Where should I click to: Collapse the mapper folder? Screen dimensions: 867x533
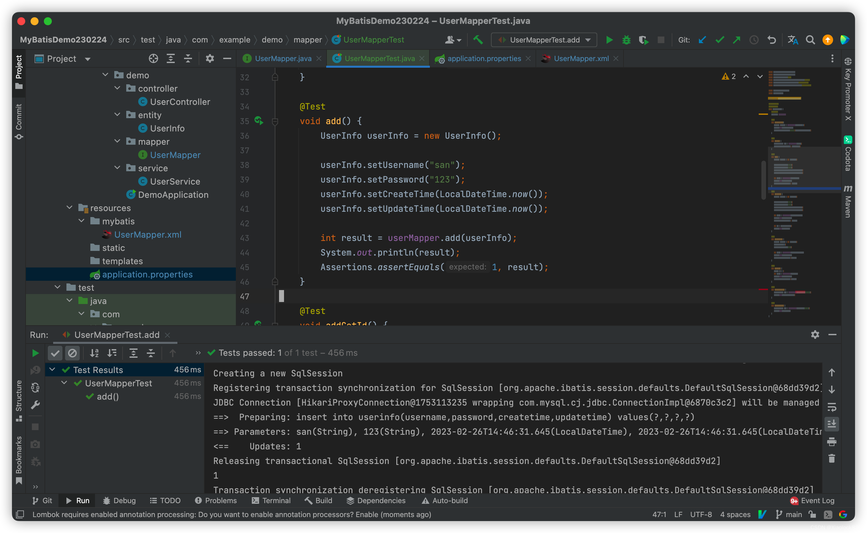point(118,141)
